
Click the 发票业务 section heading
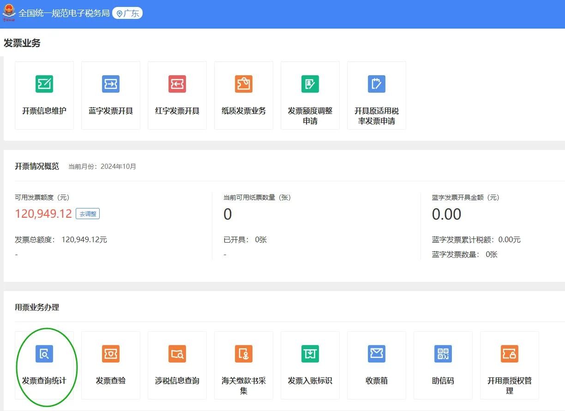pyautogui.click(x=22, y=43)
